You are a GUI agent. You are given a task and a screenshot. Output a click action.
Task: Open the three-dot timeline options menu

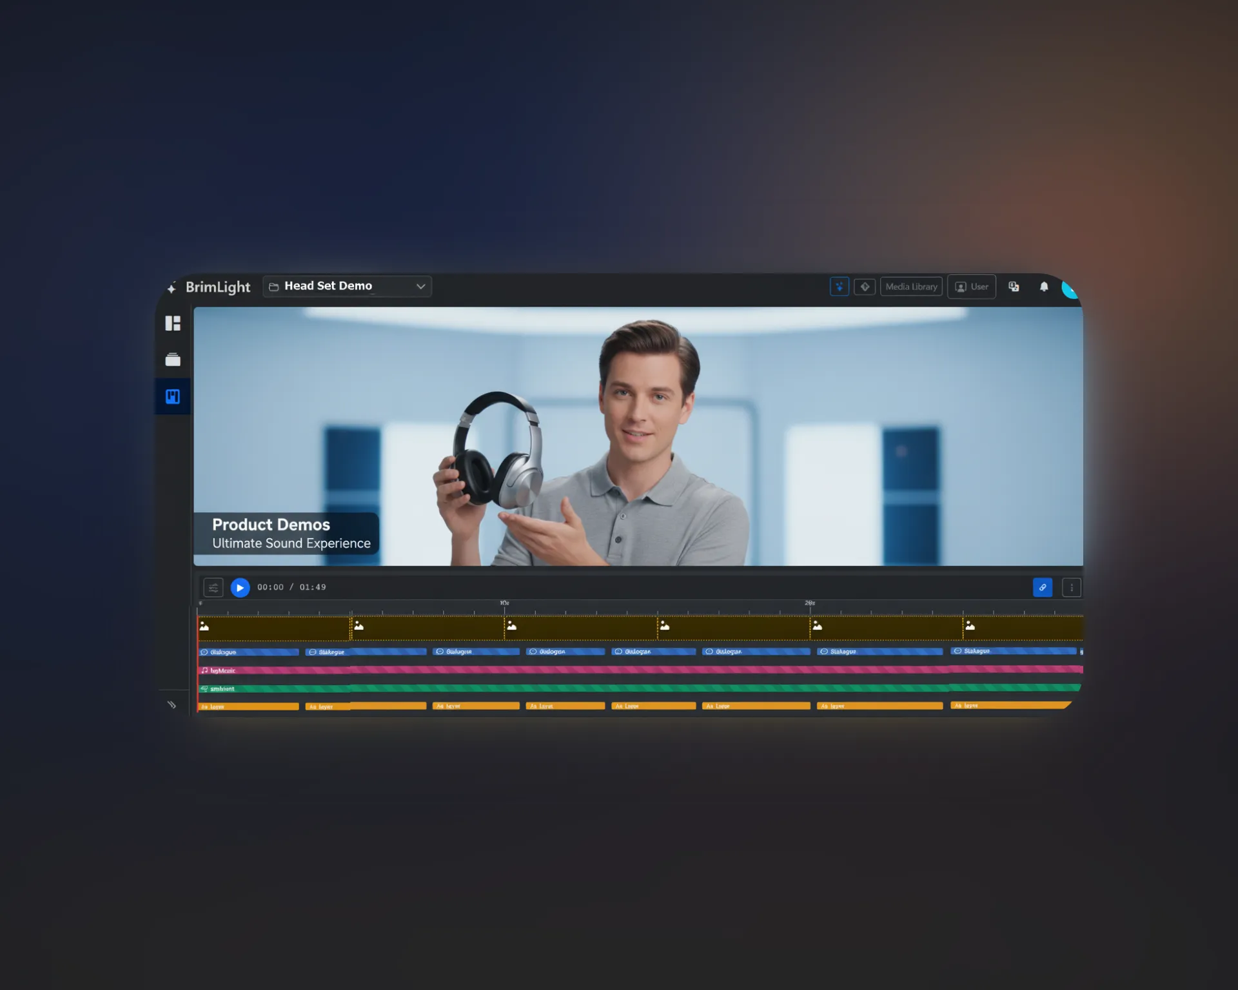pyautogui.click(x=1072, y=587)
